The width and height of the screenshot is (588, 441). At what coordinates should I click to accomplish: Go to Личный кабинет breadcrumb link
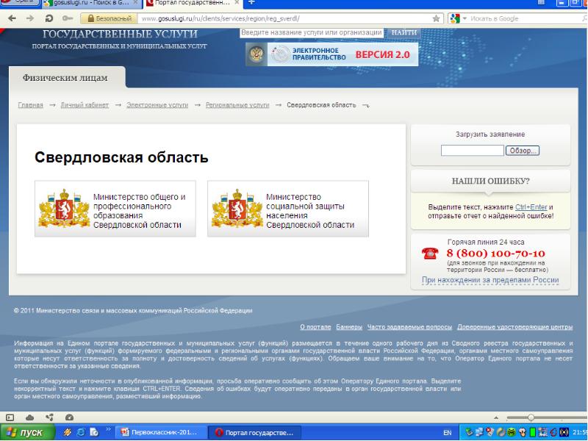pos(82,105)
